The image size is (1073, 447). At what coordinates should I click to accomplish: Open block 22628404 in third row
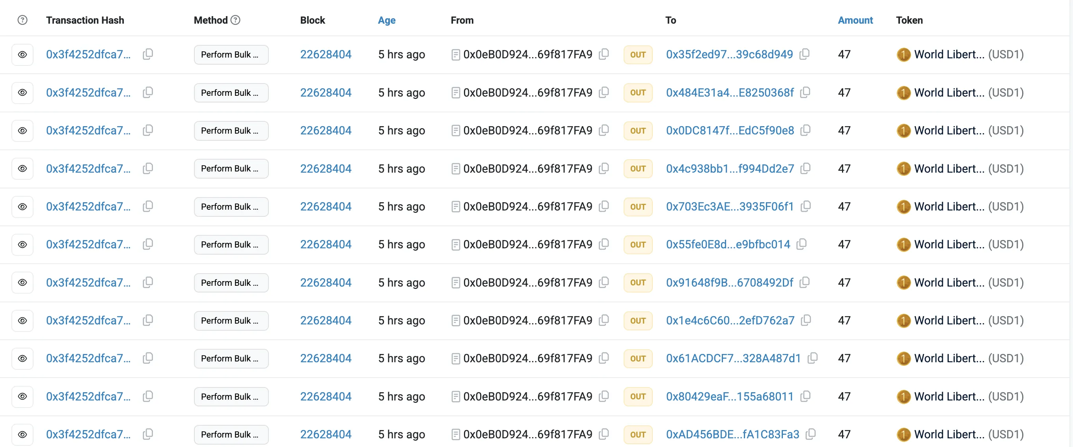[x=325, y=130]
